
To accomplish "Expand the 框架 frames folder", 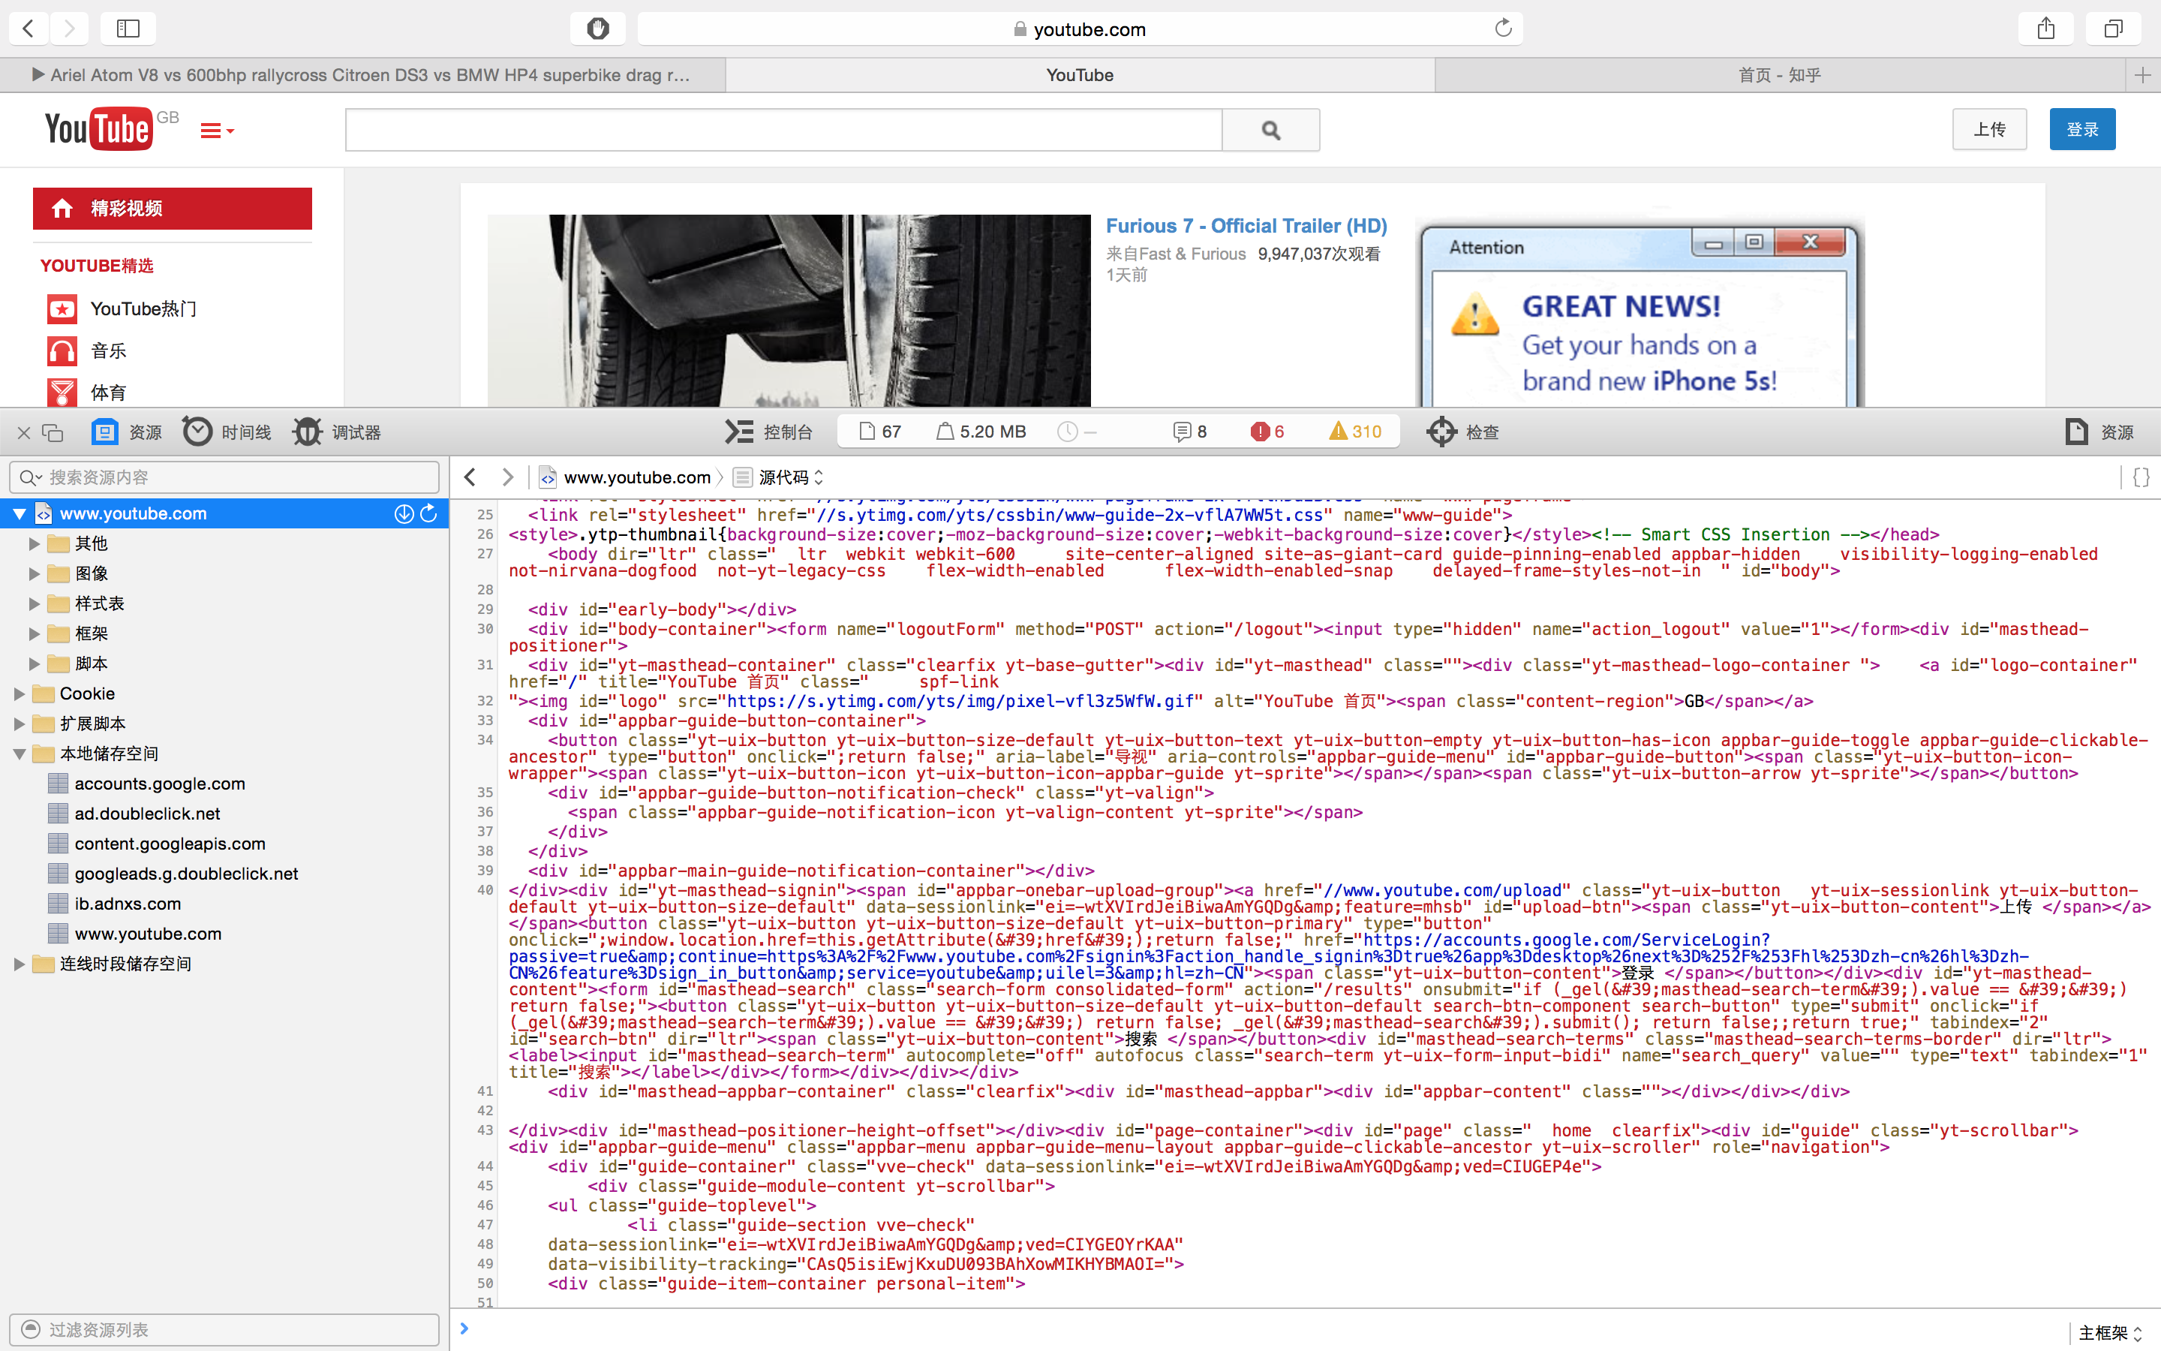I will coord(34,633).
